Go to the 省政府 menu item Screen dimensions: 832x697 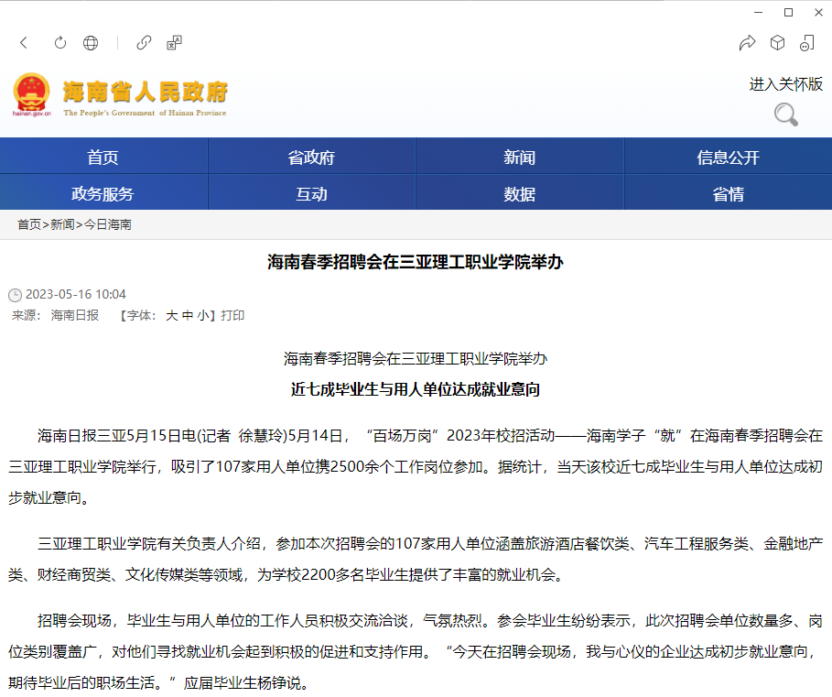pyautogui.click(x=311, y=158)
